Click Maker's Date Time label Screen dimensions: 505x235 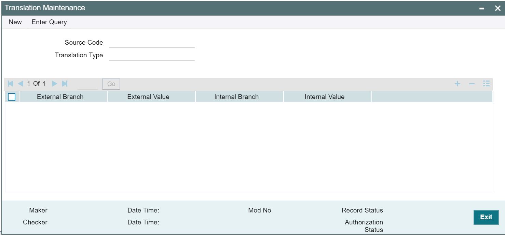click(x=143, y=210)
